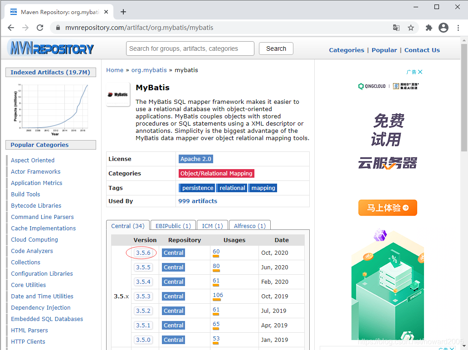Go forward in browser history
Screen dimensions: 468x350
[25, 28]
